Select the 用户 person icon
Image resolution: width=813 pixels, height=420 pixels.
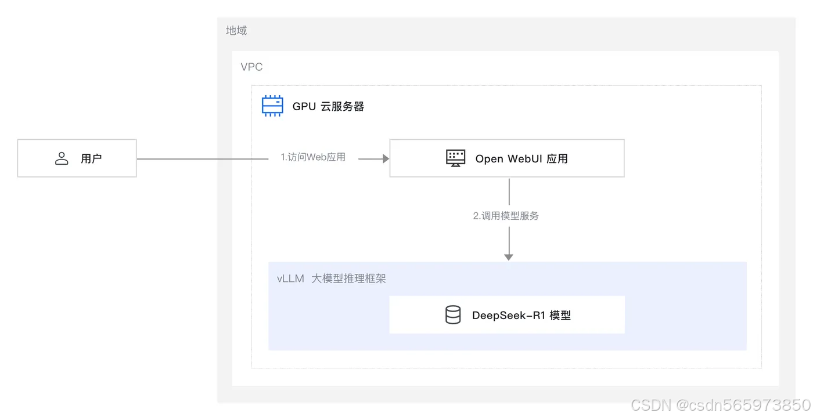tap(62, 158)
